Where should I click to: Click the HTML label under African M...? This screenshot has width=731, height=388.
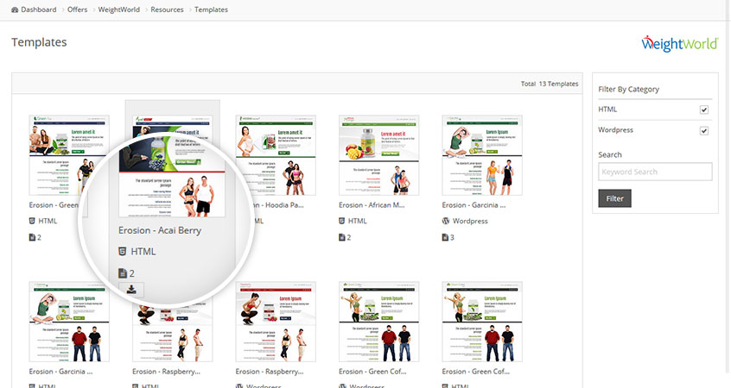point(358,221)
